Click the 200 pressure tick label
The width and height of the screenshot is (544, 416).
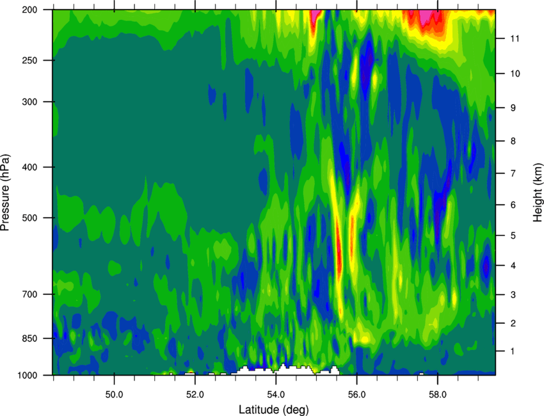tap(30, 10)
